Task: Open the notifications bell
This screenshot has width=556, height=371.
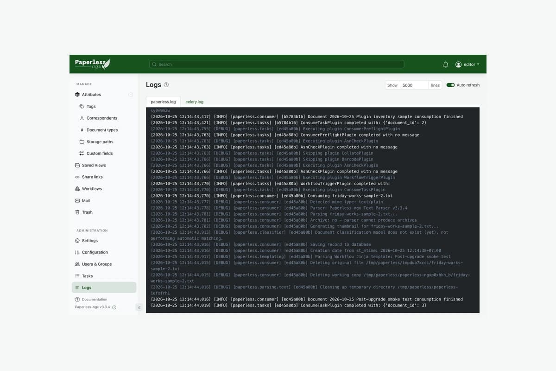Action: coord(446,64)
